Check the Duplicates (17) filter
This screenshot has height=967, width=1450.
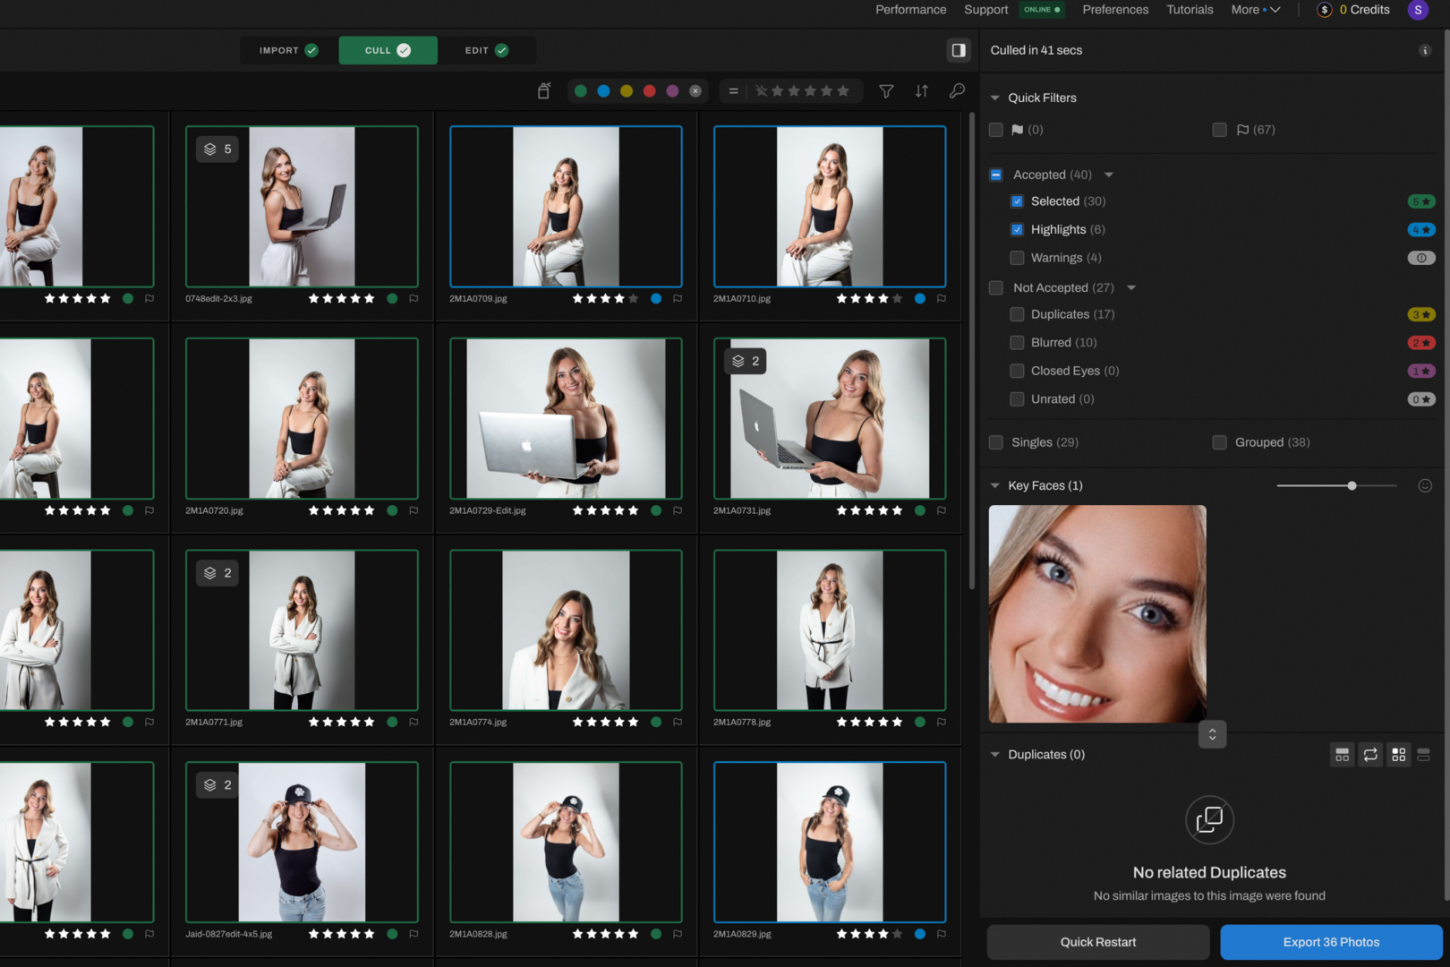point(1017,314)
